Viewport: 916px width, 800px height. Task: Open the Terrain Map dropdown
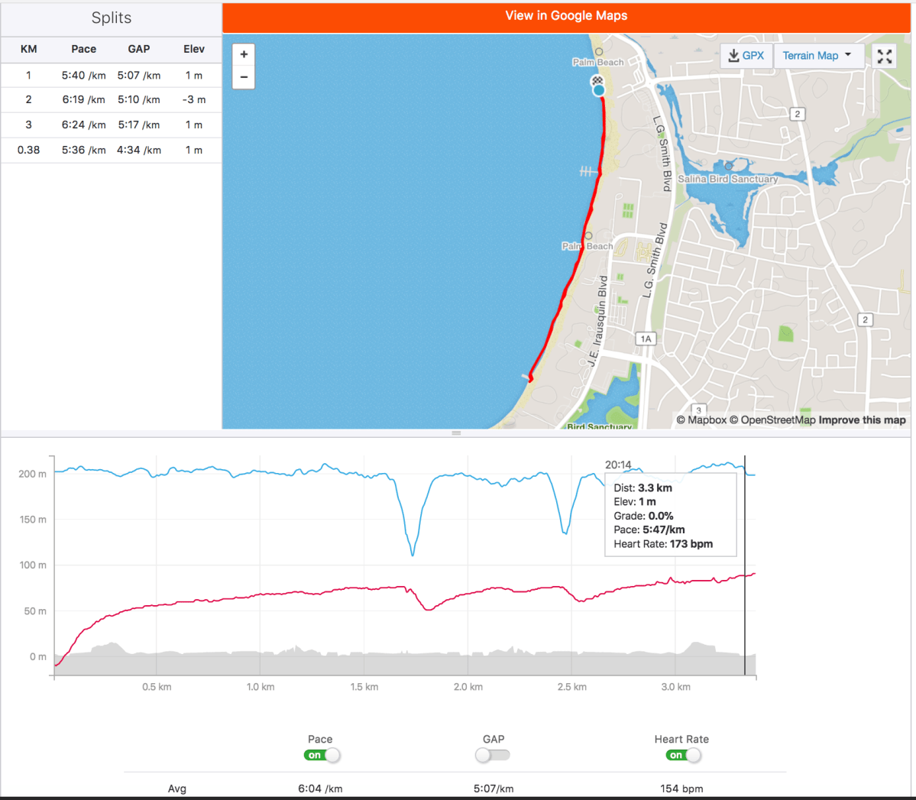pyautogui.click(x=817, y=56)
